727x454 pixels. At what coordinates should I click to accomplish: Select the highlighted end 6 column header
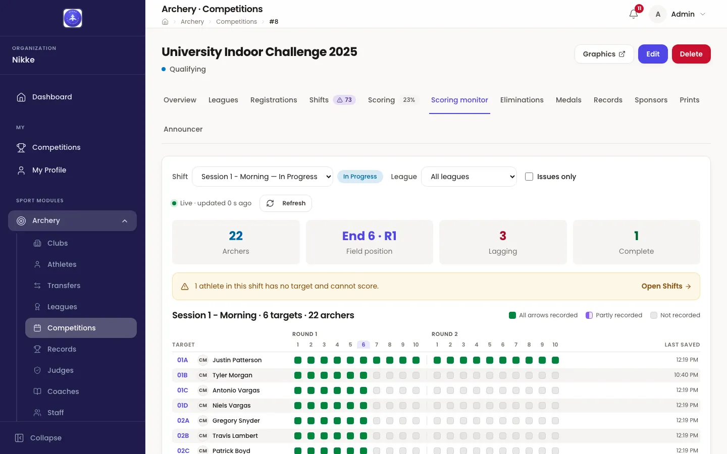[x=363, y=345]
